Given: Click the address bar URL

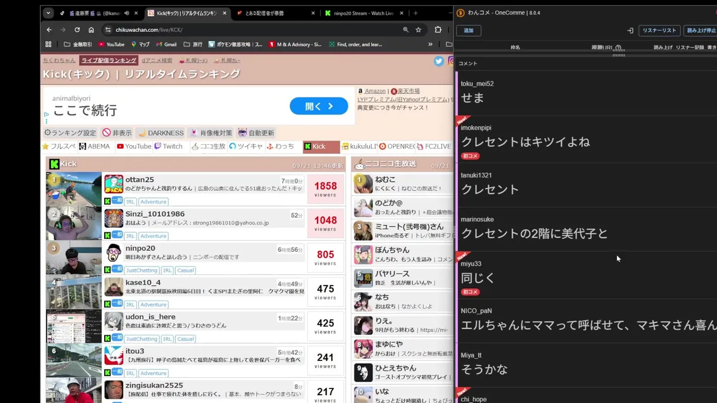Looking at the screenshot, I should pos(149,30).
